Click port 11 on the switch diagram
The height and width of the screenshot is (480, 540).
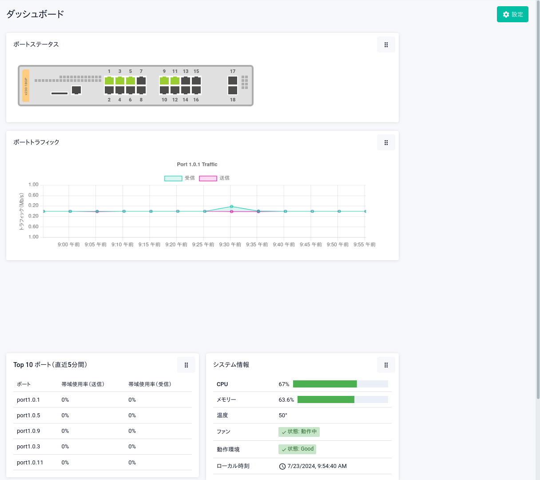coord(175,81)
